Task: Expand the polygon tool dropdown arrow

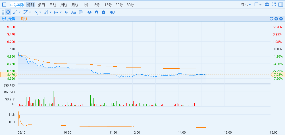Action: coord(30,12)
